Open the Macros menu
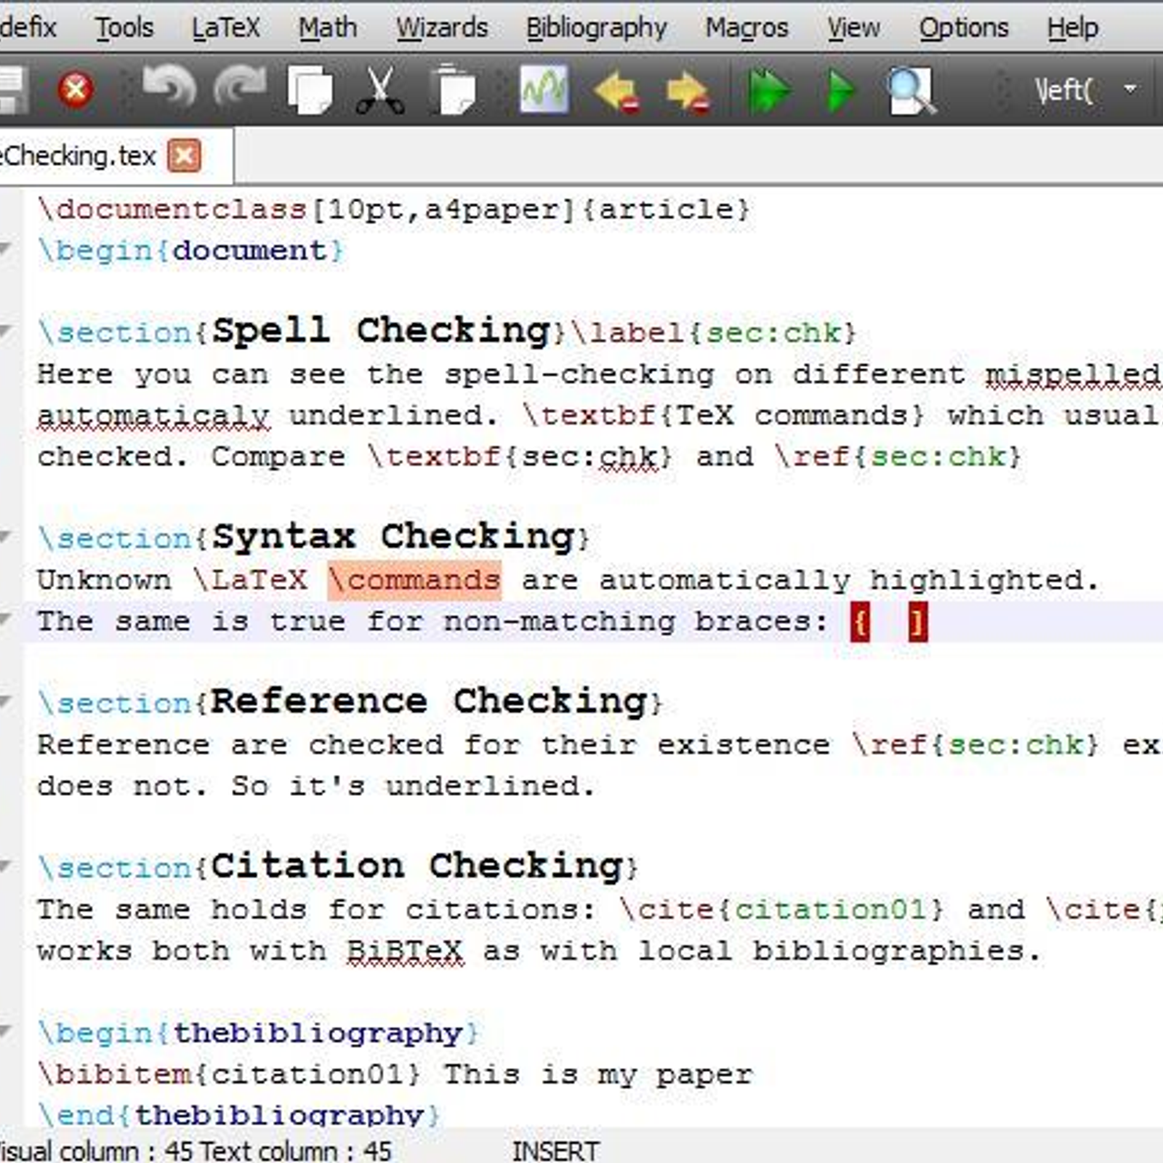Viewport: 1163px width, 1163px height. 747,28
